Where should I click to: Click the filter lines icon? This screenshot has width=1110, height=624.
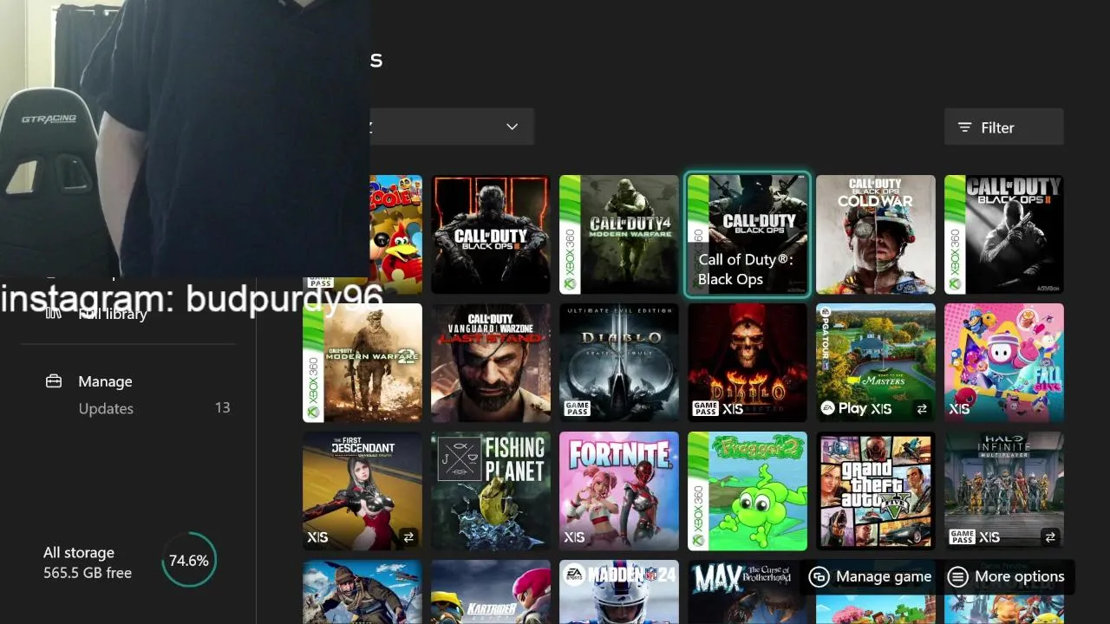pos(964,127)
